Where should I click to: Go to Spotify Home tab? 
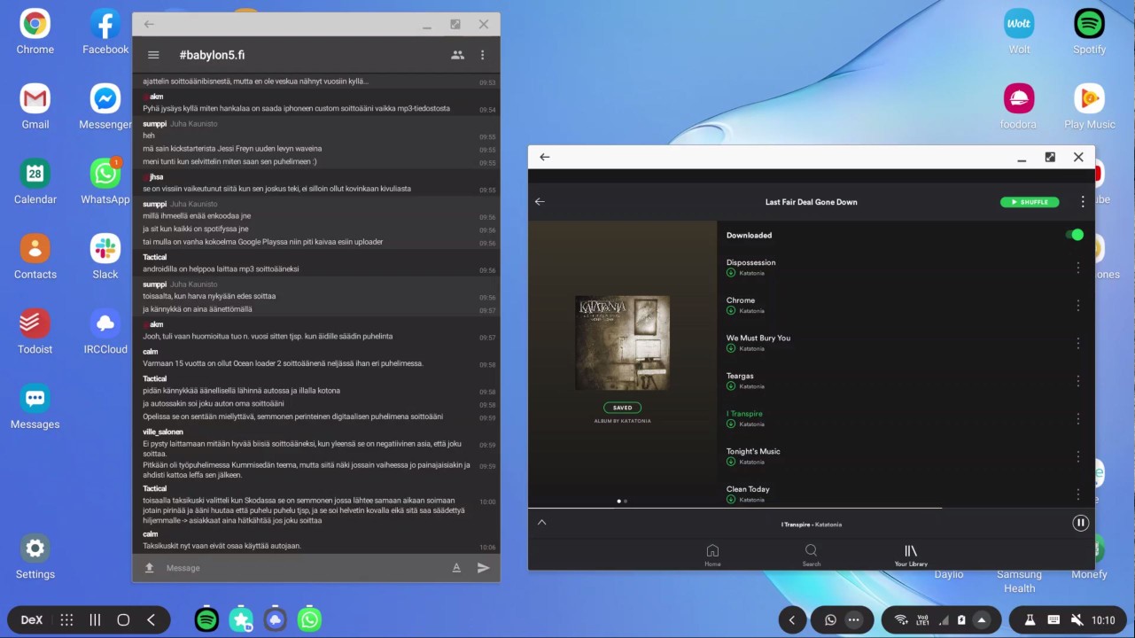(x=712, y=555)
